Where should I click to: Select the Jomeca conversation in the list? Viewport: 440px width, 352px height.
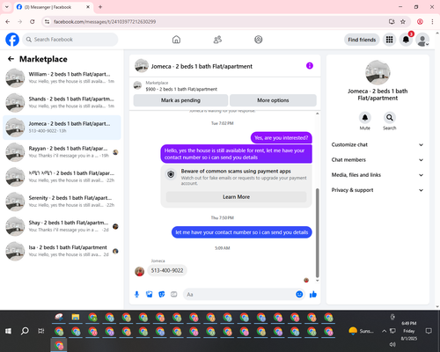coord(62,128)
